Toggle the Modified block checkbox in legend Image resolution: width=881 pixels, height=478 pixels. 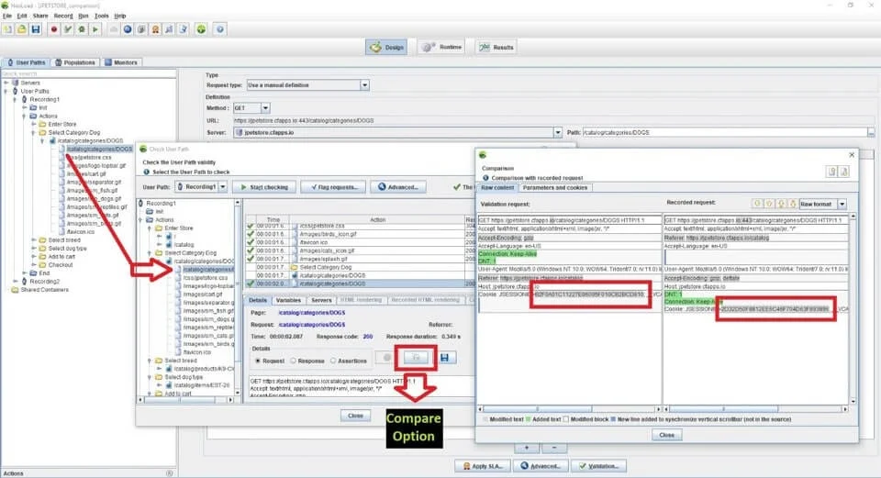tap(566, 419)
